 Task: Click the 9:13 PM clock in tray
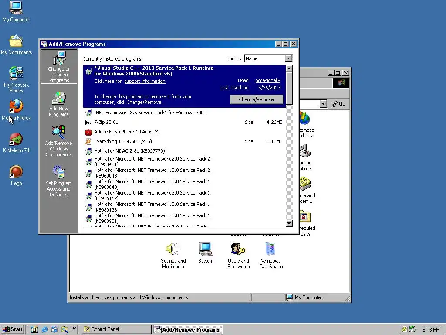tap(431, 330)
